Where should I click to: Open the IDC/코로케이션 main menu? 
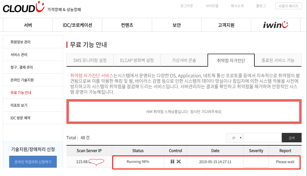click(77, 25)
